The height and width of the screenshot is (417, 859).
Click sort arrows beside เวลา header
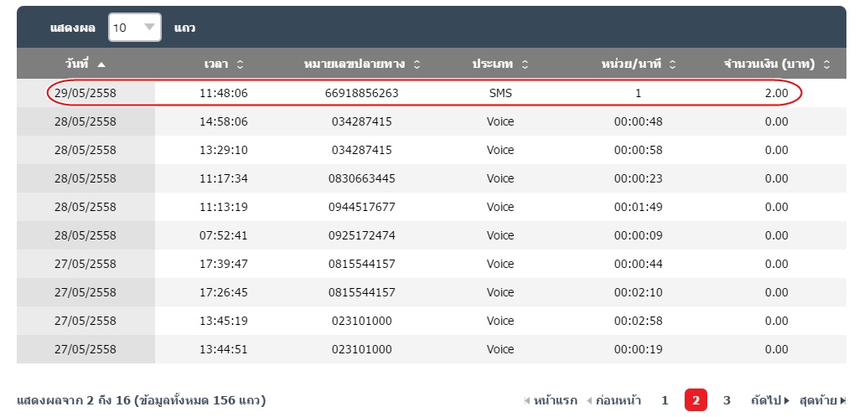pos(241,64)
